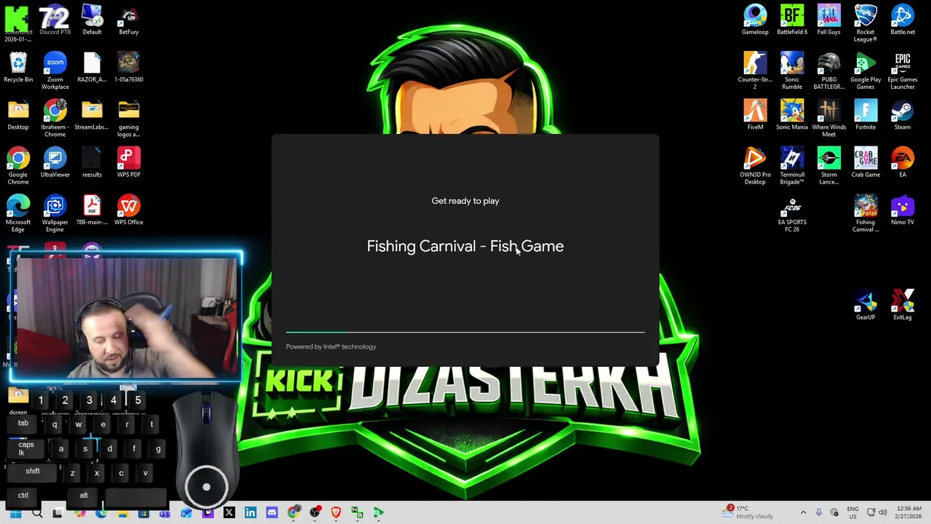Select the WPS PDF icon
The height and width of the screenshot is (524, 931).
pyautogui.click(x=129, y=162)
